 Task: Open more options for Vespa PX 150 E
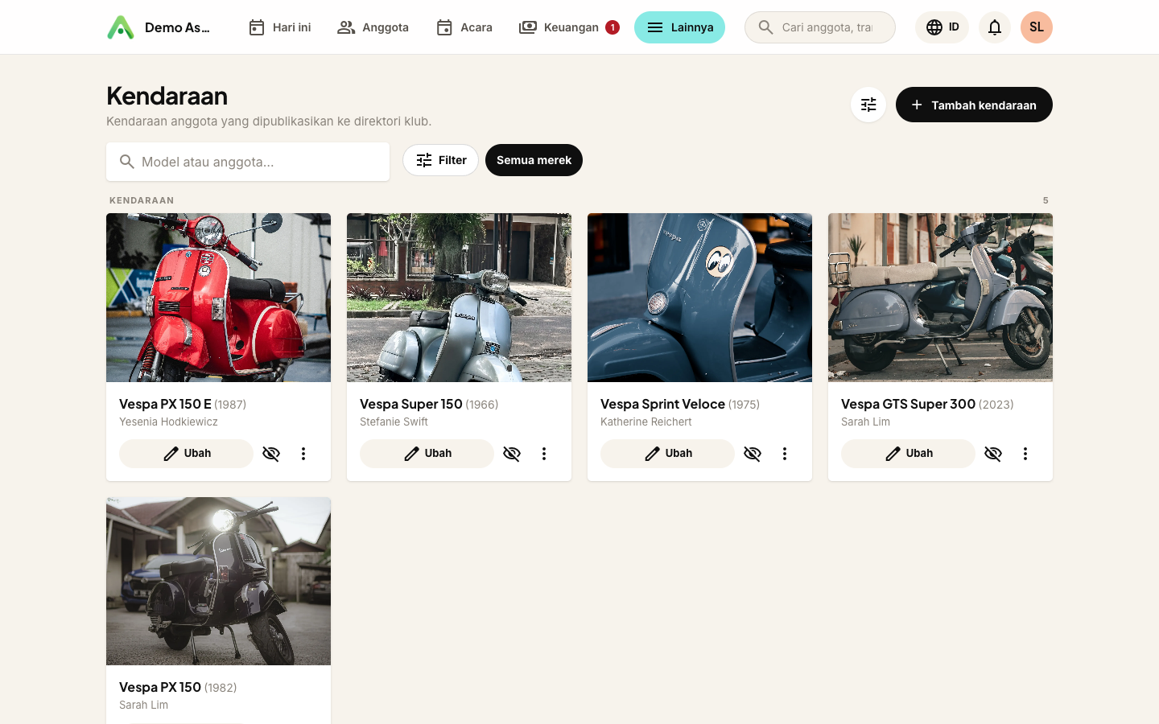tap(303, 454)
